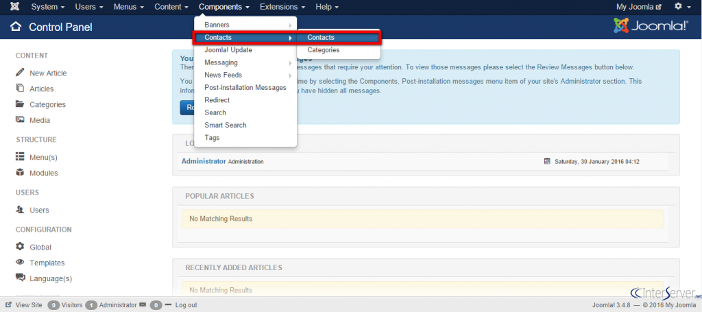Image resolution: width=702 pixels, height=312 pixels.
Task: Expand the Messaging submenu
Action: pos(245,62)
